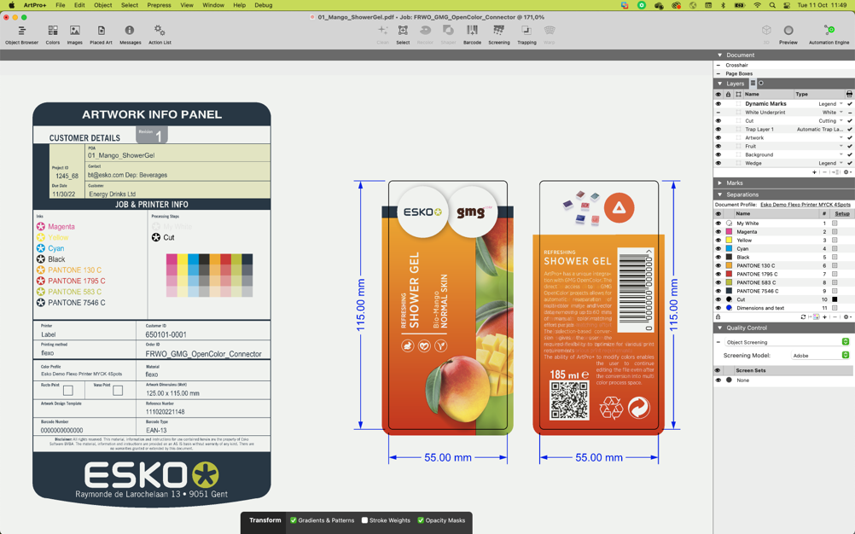This screenshot has height=534, width=855.
Task: Open the Messages panel
Action: point(130,34)
